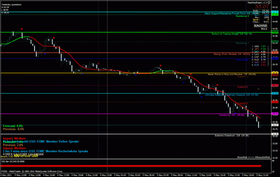The width and height of the screenshot is (280, 177).
Task: Click the smiley icon beside StepStopExpert_v1.1
Action: point(269,3)
